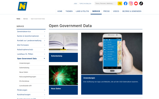
Task: Open Karten & Geoinformationen sidebar item
Action: click(28, 36)
